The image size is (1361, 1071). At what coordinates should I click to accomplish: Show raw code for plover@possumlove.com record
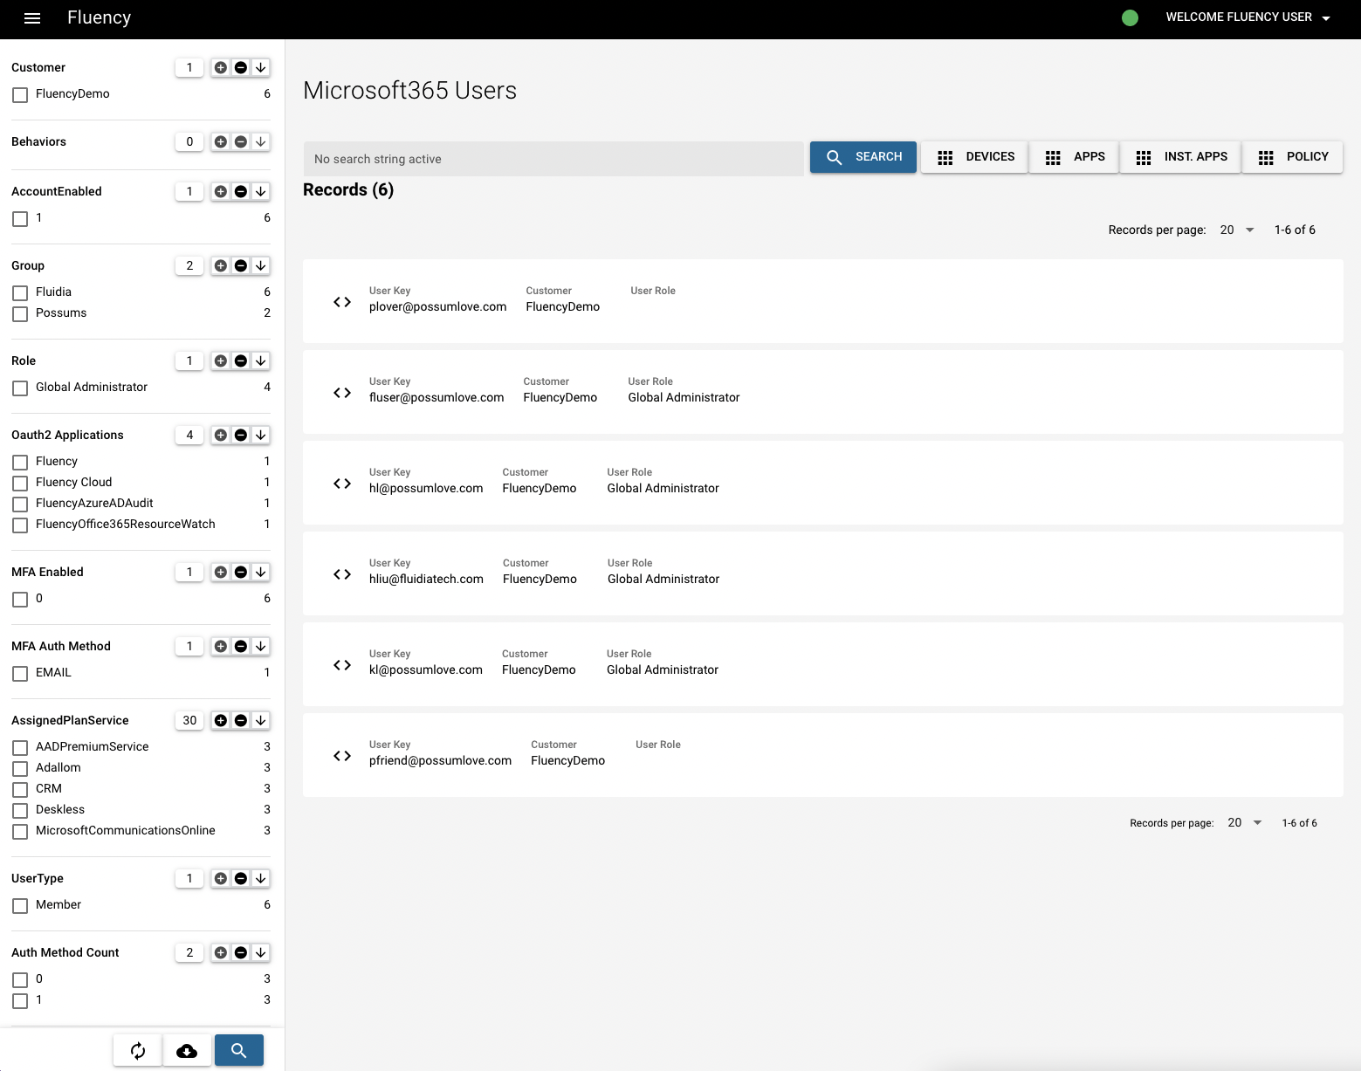click(x=342, y=302)
